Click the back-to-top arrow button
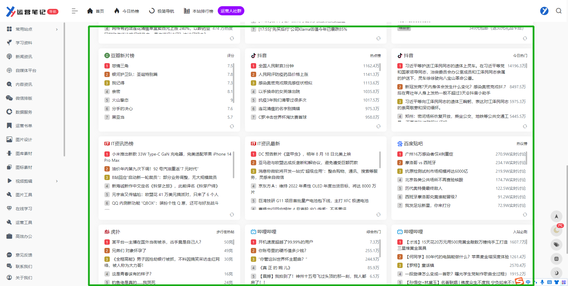Viewport: 568px width, 286px height. coord(556,216)
